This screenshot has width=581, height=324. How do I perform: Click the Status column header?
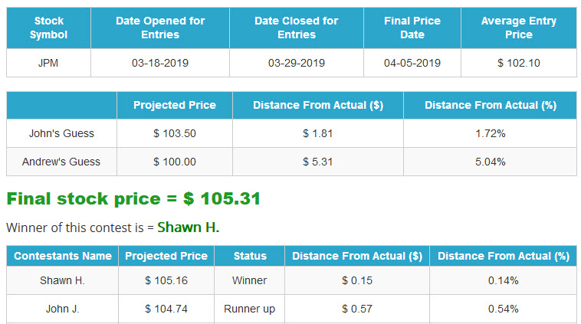click(x=249, y=256)
